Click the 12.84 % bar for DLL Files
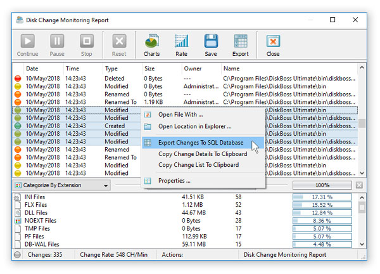Viewport: 380px width, 274px height. 322,213
